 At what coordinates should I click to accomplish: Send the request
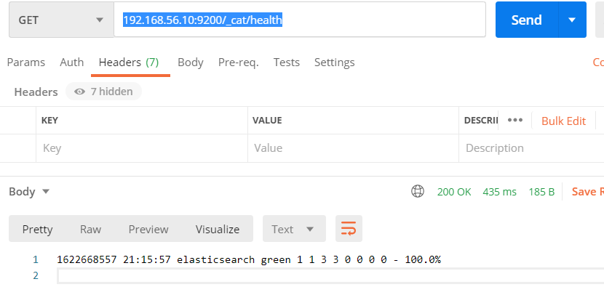(x=527, y=20)
